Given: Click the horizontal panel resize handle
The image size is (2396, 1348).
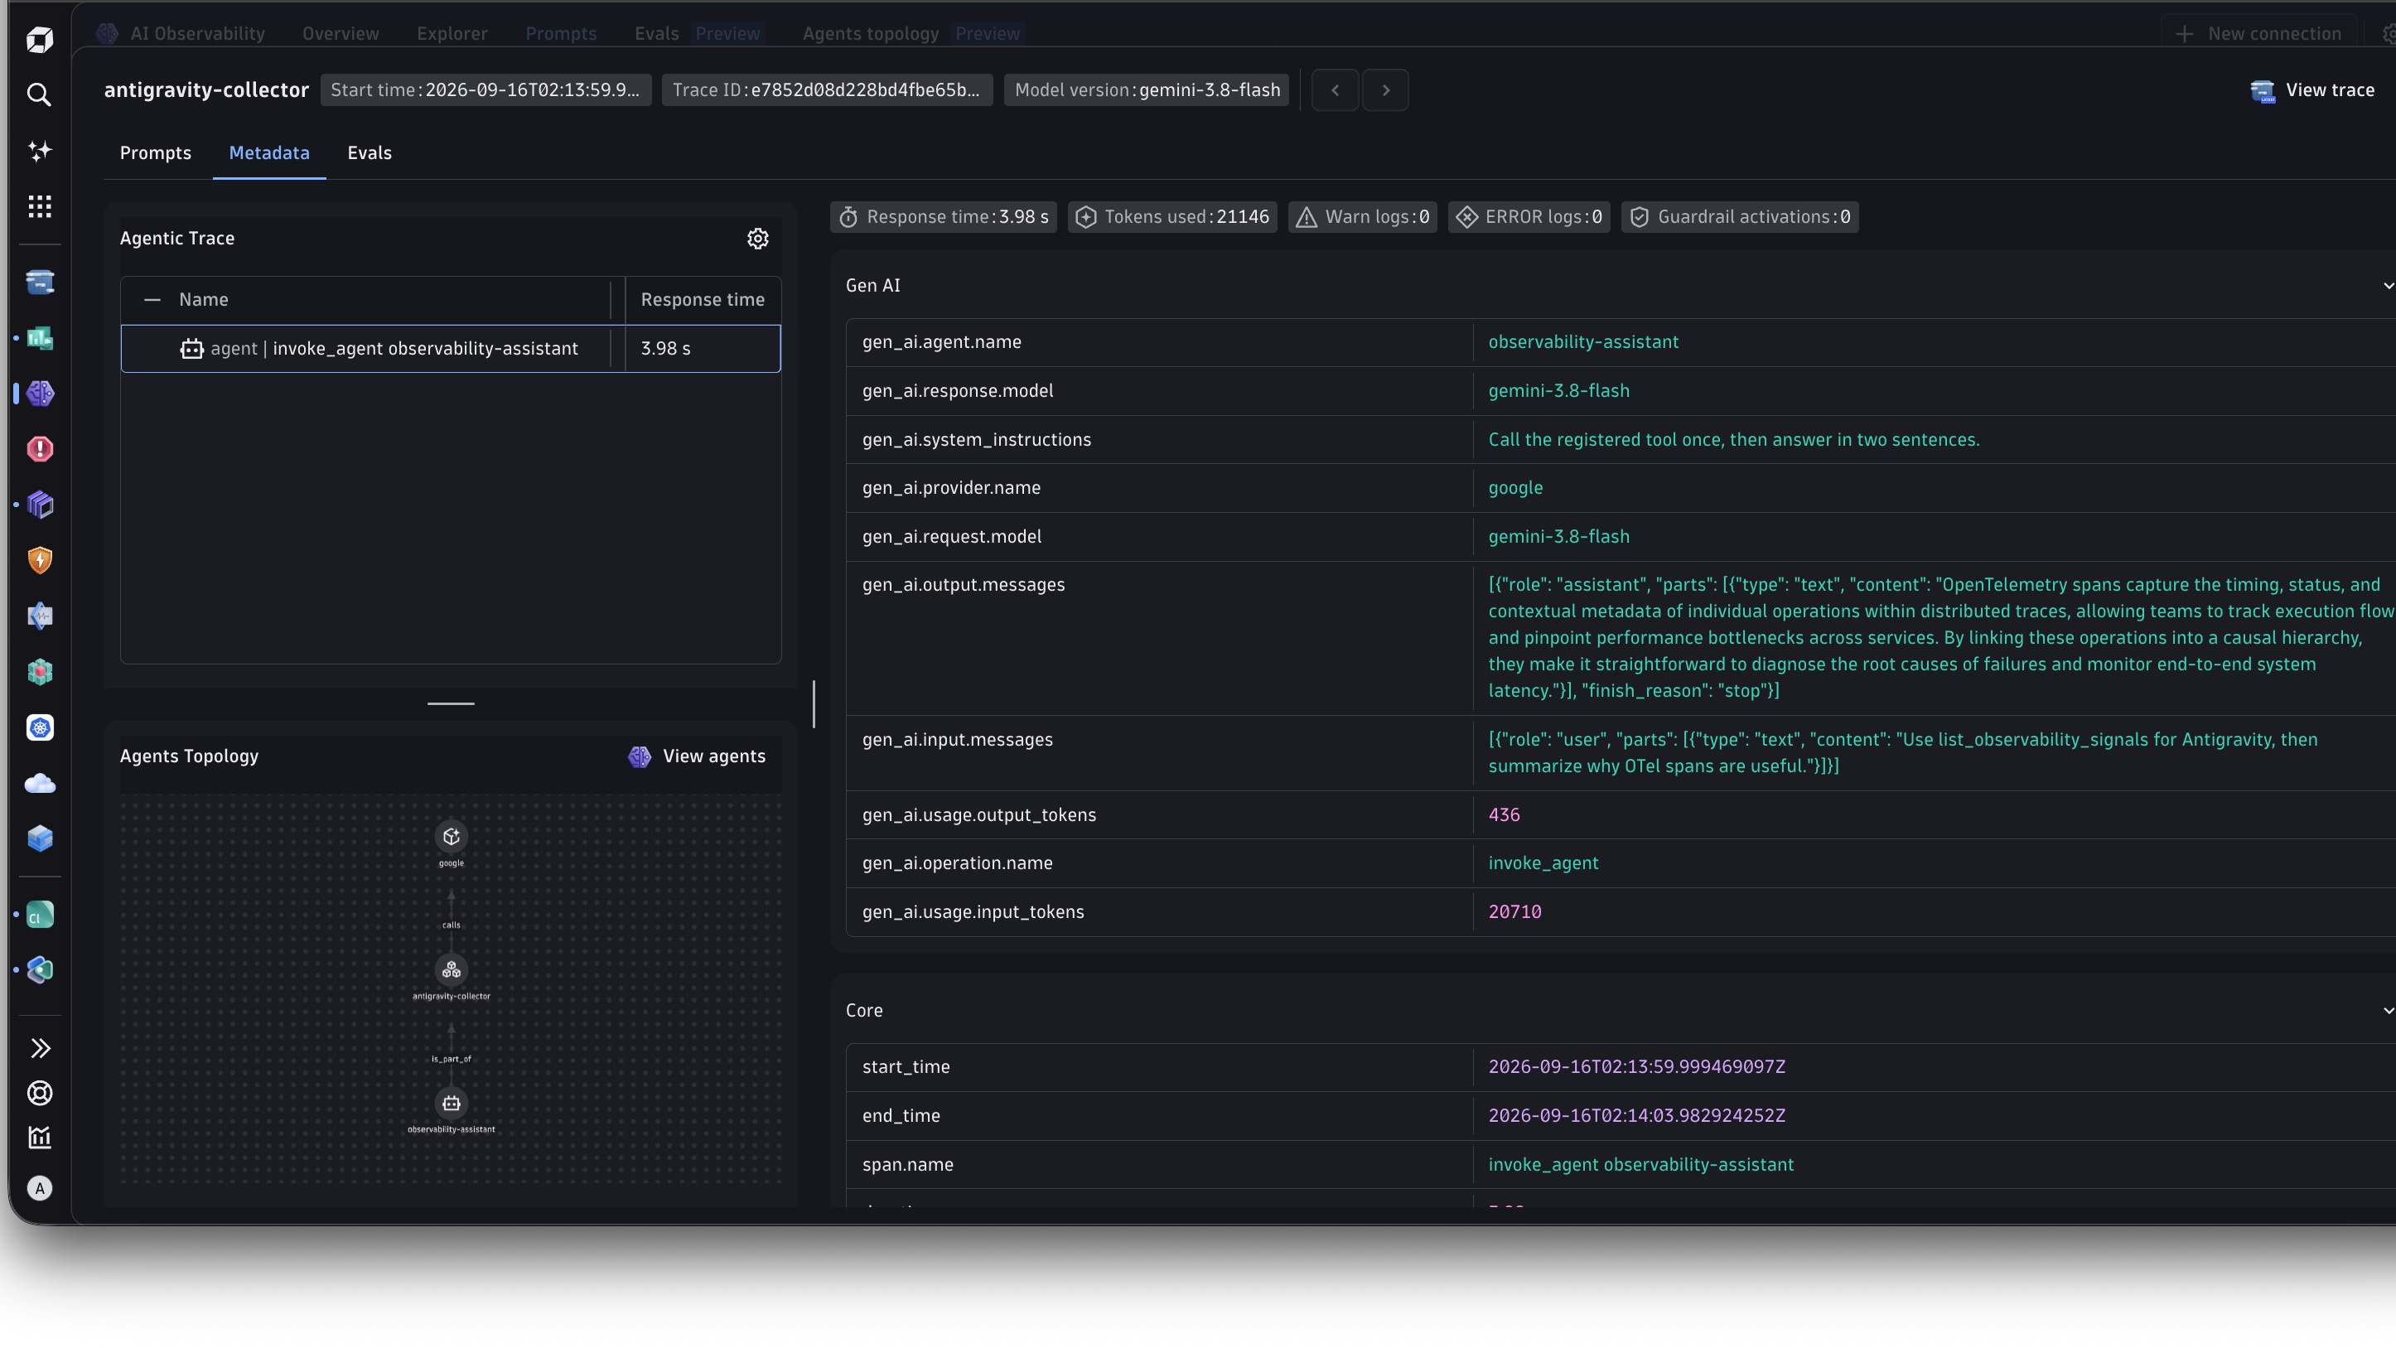Looking at the screenshot, I should tap(451, 704).
